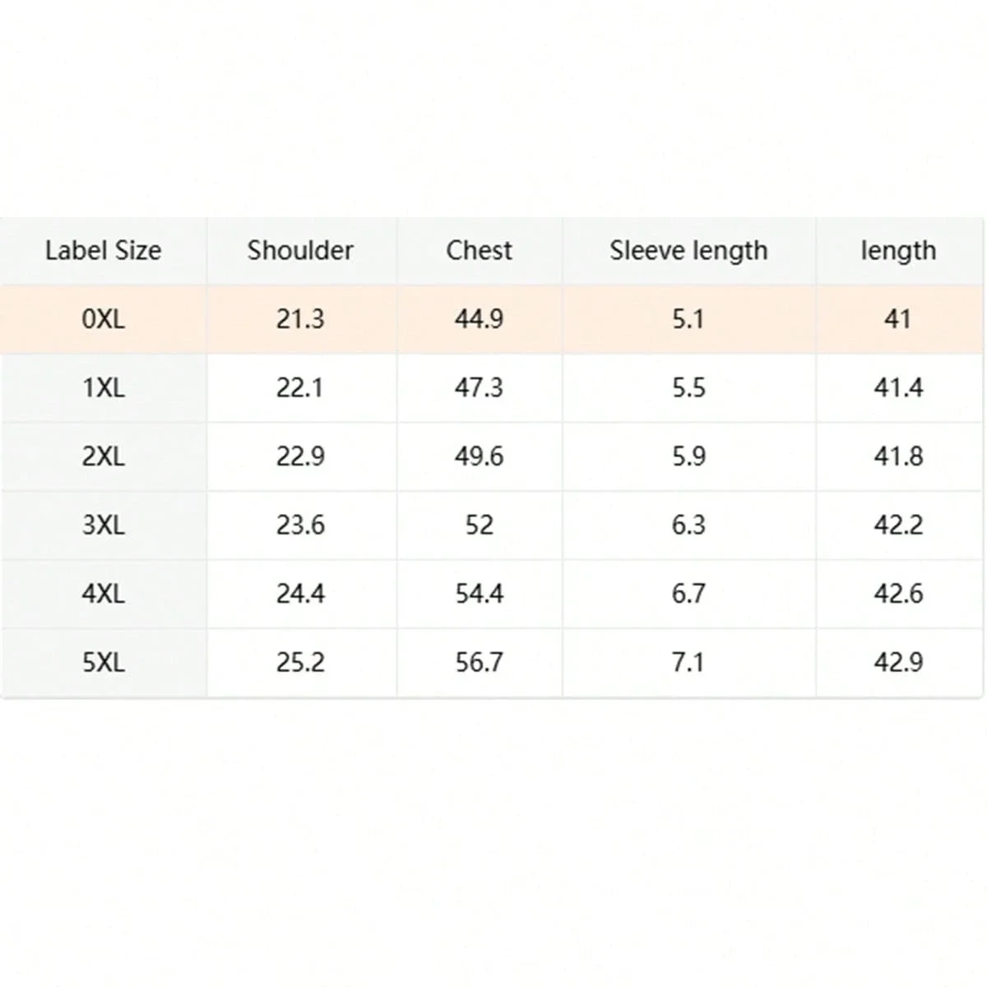Click the length column header
The height and width of the screenshot is (987, 987).
[x=898, y=250]
